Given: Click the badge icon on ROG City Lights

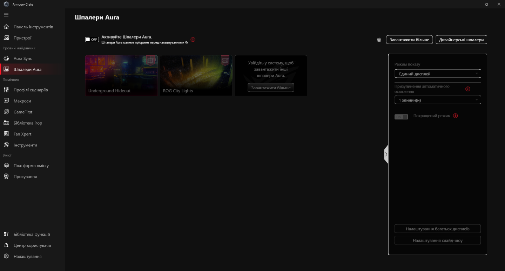Looking at the screenshot, I should [225, 60].
